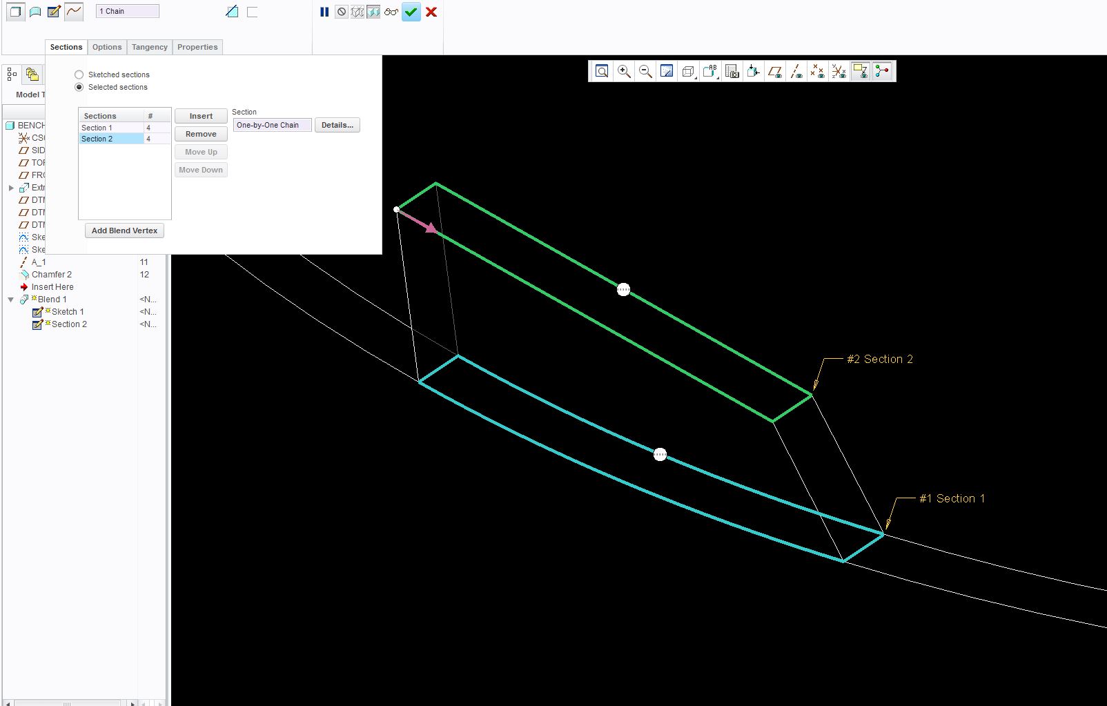Select the Section 1 row
The width and height of the screenshot is (1107, 706).
(x=125, y=128)
